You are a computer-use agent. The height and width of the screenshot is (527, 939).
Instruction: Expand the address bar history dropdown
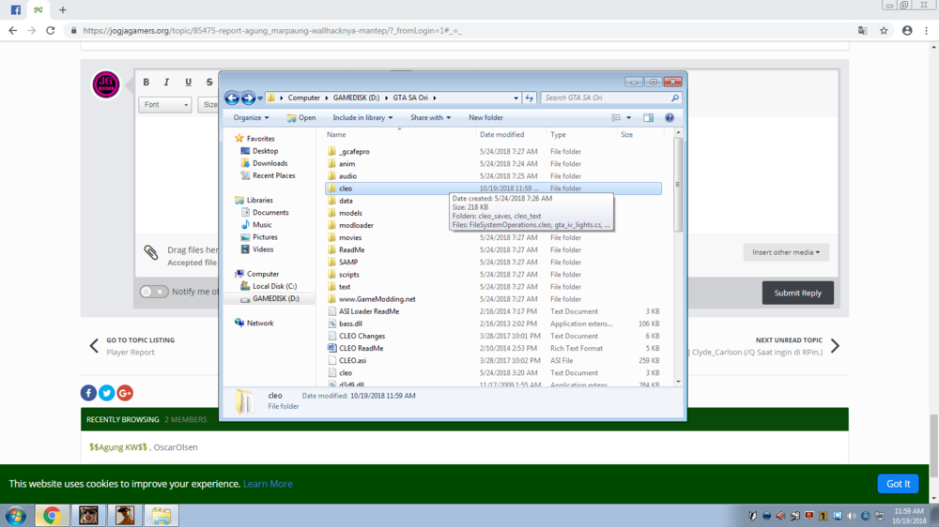tap(516, 98)
